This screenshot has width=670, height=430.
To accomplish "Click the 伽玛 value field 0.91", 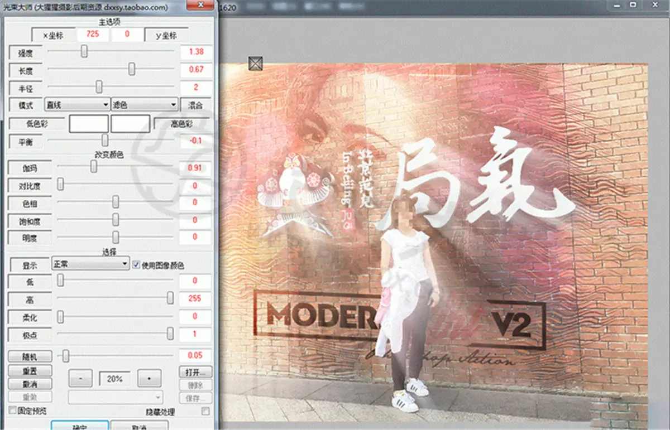I will 195,167.
